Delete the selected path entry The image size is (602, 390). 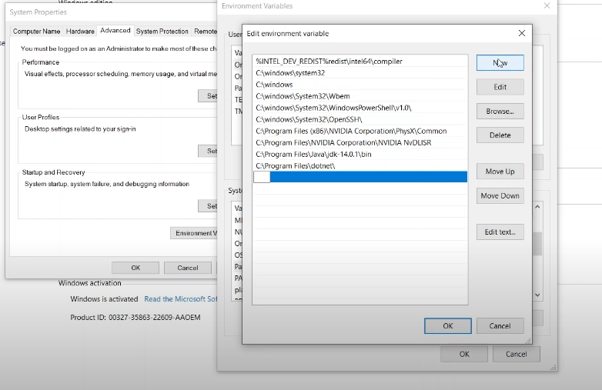point(500,135)
